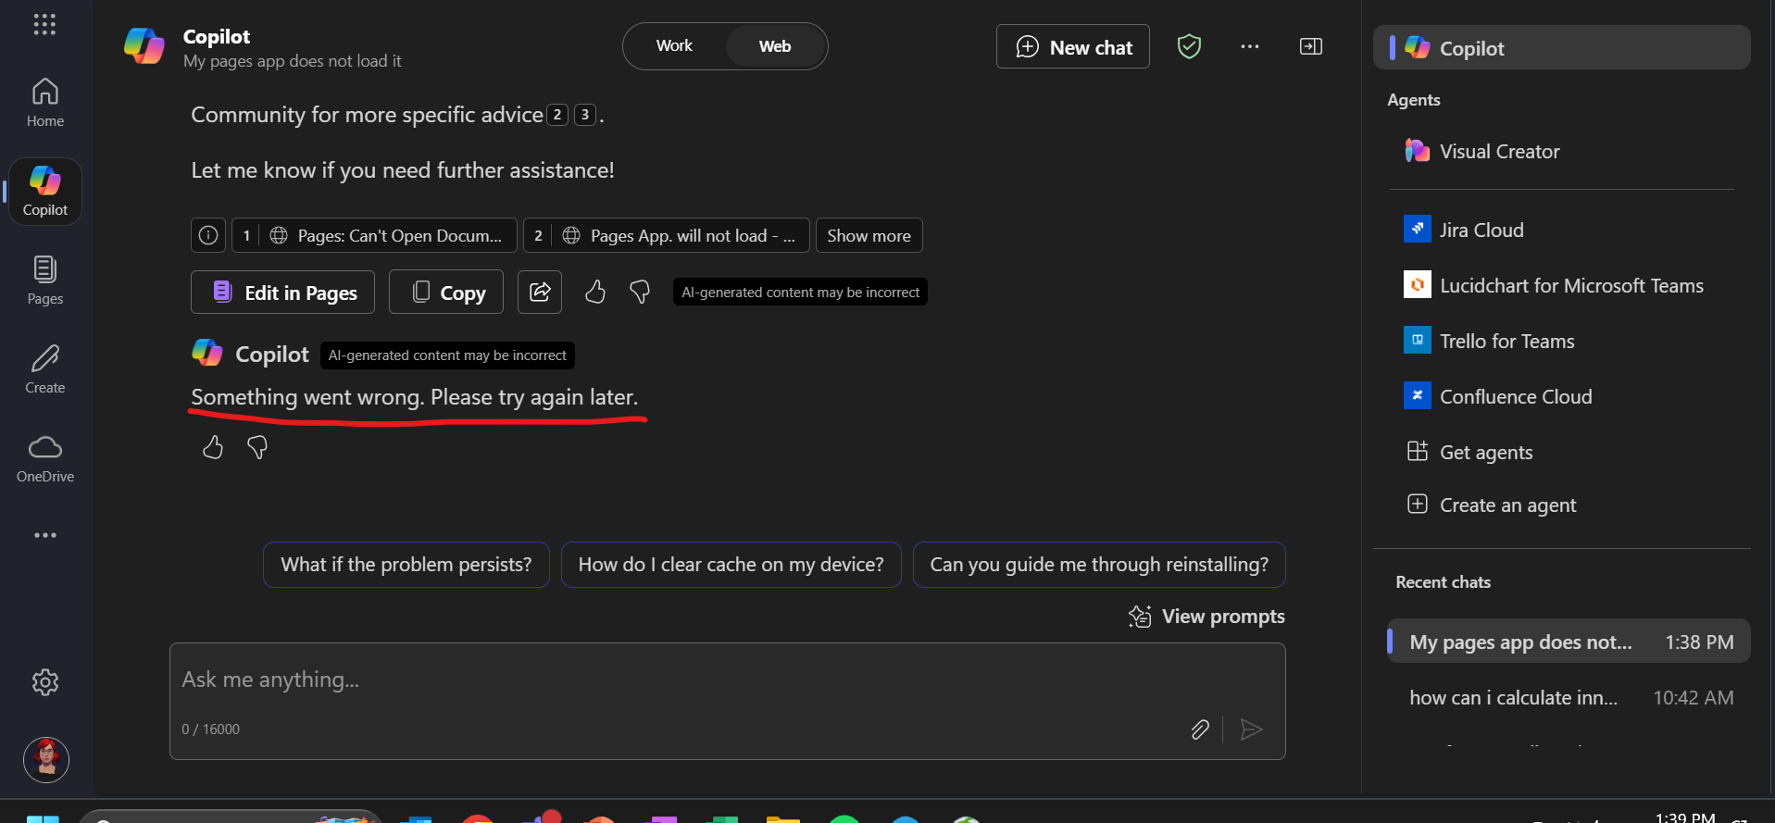The image size is (1775, 823).
Task: Collapse the right side panel
Action: 1311,46
